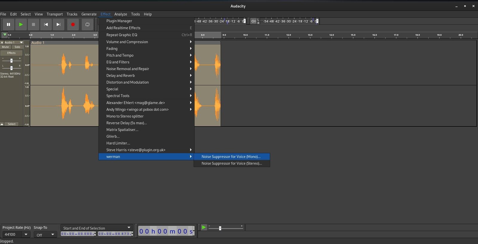Choose Plugin Manager from Effect menu

[x=146, y=21]
